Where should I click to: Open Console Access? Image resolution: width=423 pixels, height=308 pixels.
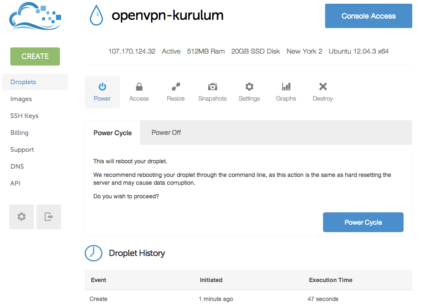coord(368,16)
